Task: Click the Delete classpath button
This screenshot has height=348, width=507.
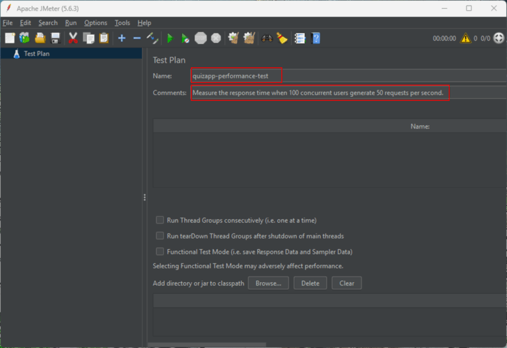Action: tap(310, 283)
